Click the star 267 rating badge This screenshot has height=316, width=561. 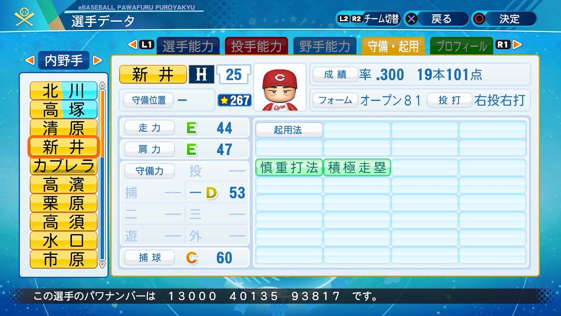pos(235,100)
